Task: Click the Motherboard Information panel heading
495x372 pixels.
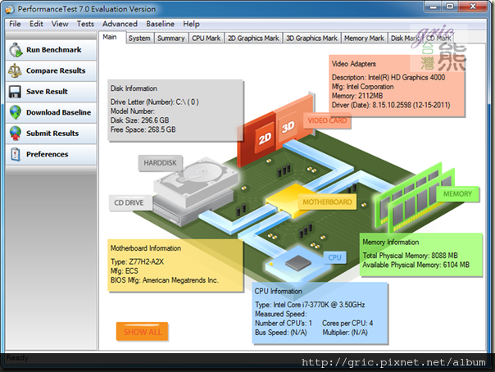Action: (x=146, y=248)
